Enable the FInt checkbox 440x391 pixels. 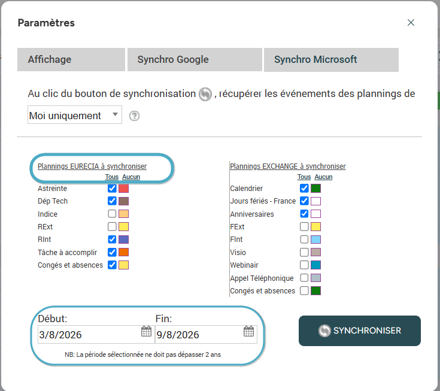pyautogui.click(x=304, y=239)
